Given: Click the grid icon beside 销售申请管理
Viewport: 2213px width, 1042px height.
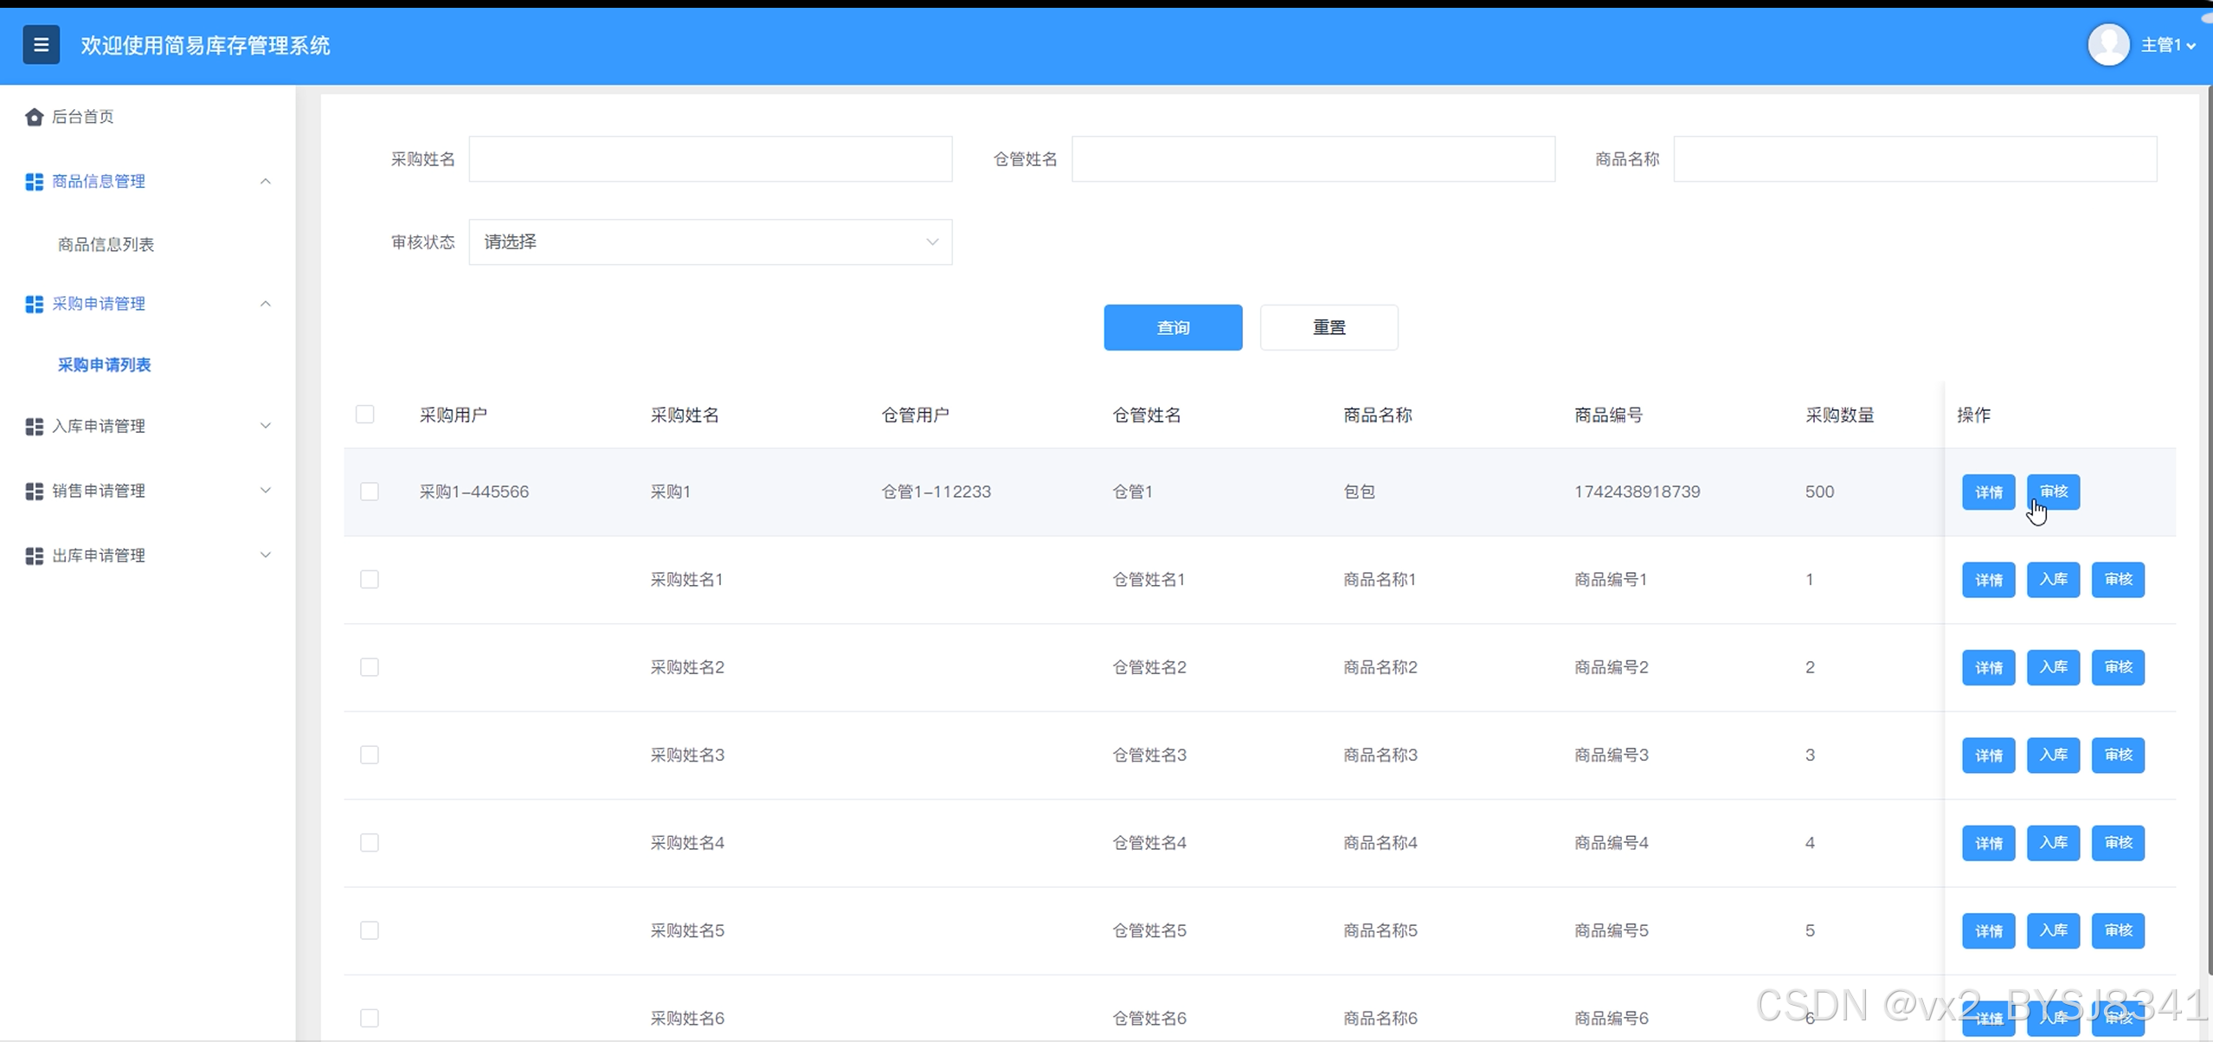Looking at the screenshot, I should [34, 492].
